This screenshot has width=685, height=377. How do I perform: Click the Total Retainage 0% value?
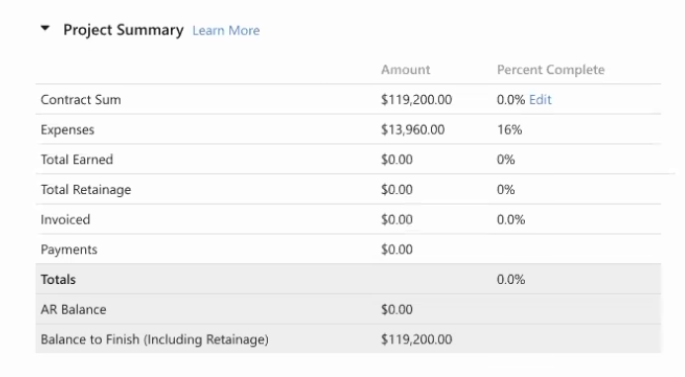(506, 190)
